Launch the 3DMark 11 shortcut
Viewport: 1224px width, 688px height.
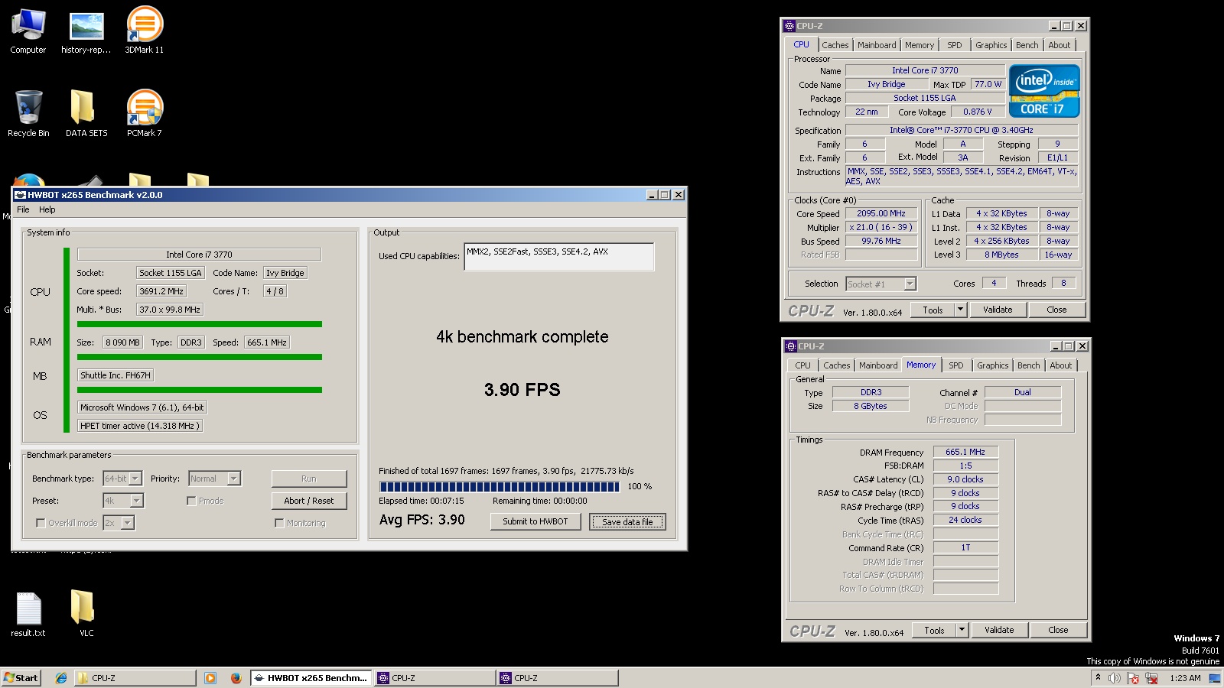coord(145,31)
